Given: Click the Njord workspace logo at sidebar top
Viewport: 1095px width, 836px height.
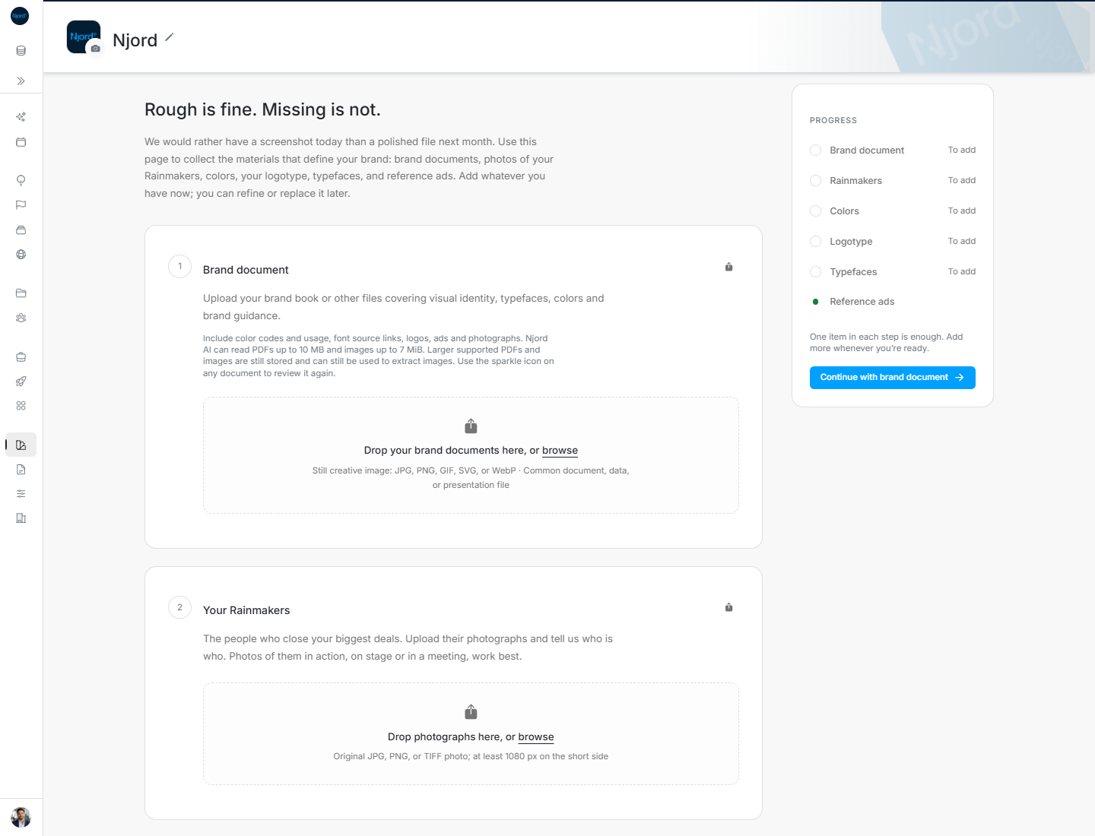Looking at the screenshot, I should pos(20,16).
